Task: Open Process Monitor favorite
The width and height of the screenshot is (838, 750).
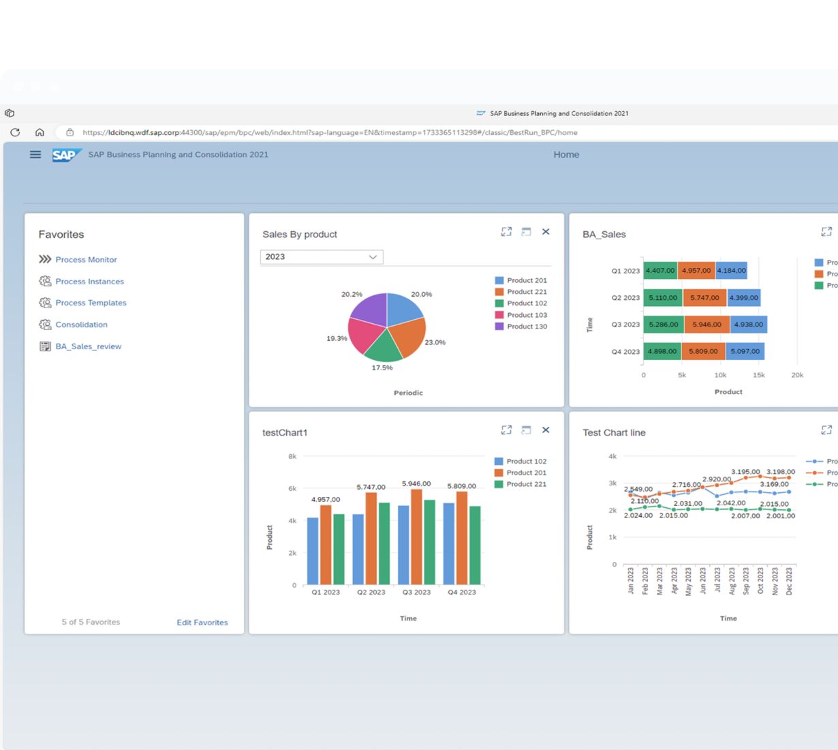Action: click(x=86, y=260)
